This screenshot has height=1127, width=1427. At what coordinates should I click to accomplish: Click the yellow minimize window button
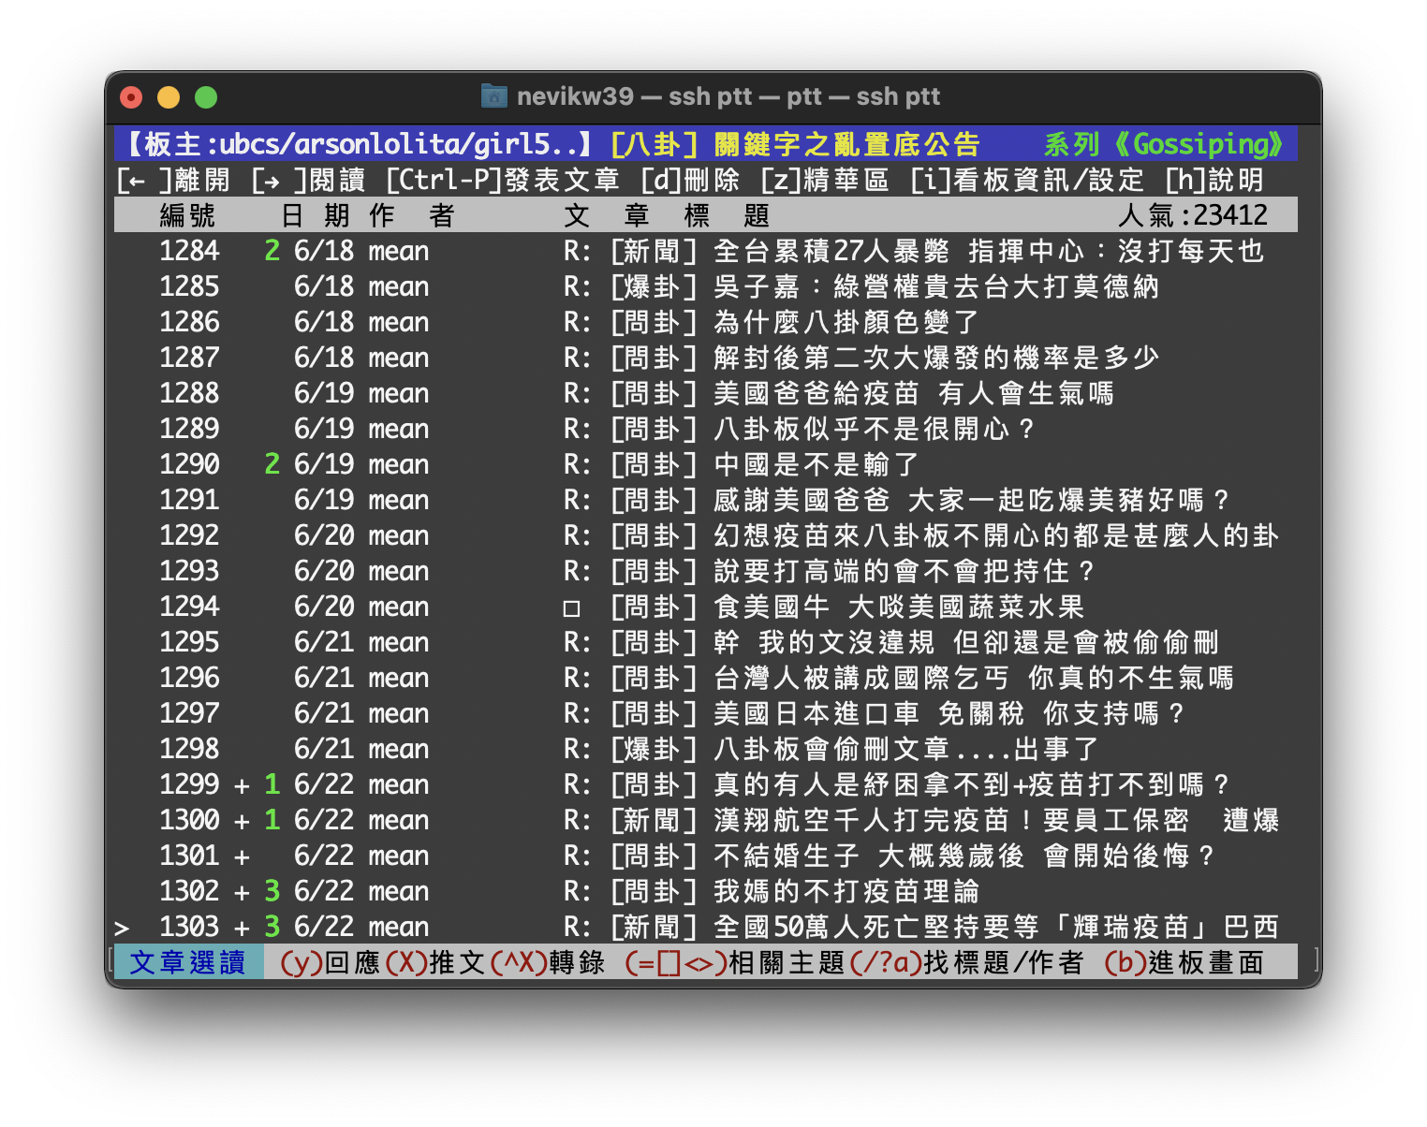point(169,97)
